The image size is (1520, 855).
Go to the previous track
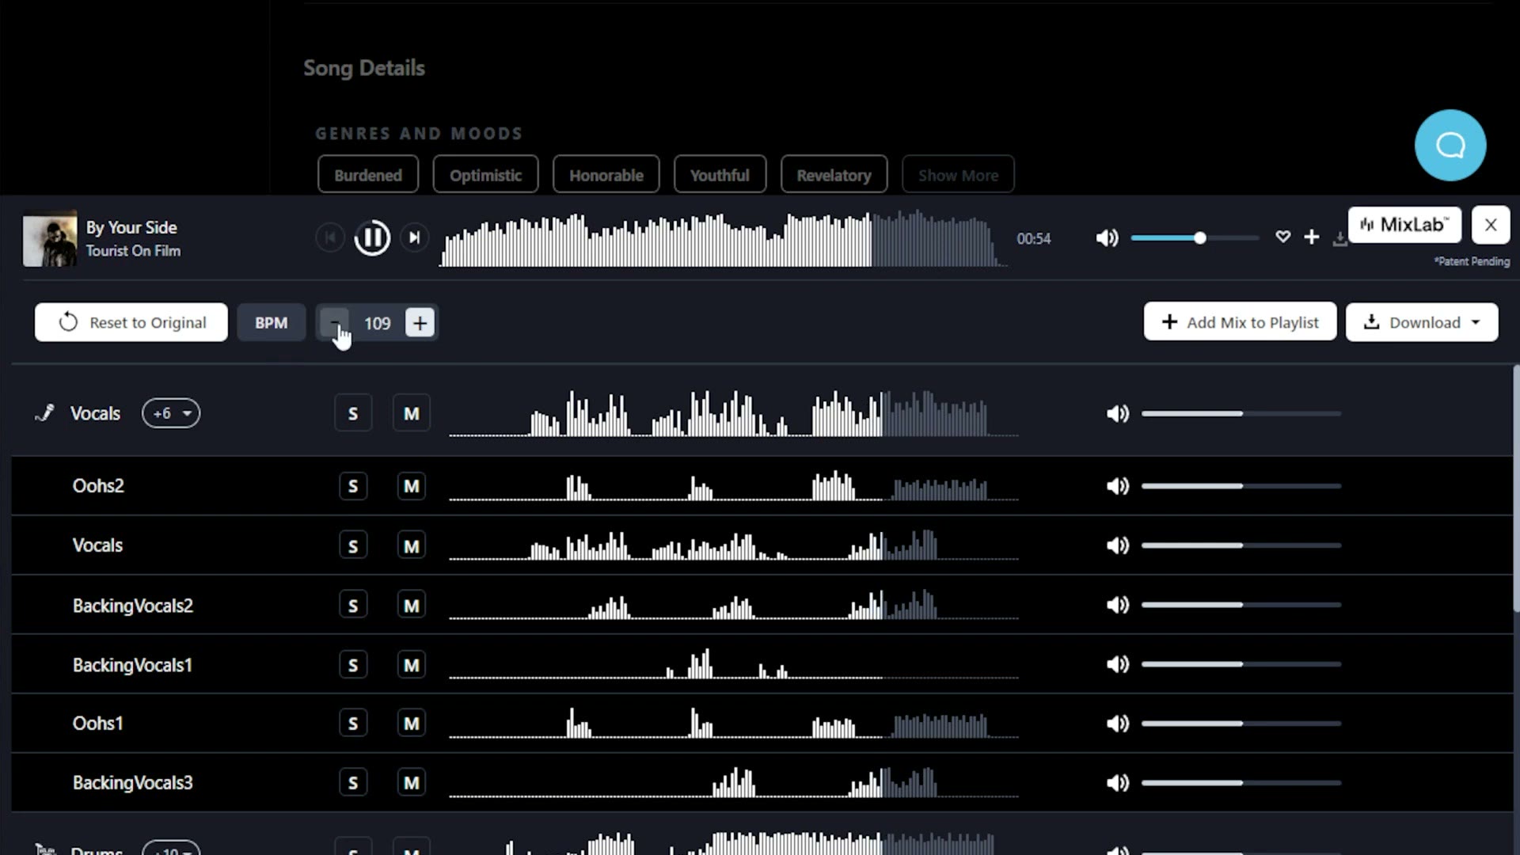(x=329, y=237)
